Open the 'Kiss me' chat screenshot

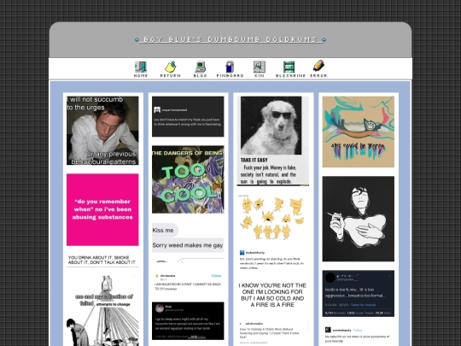click(188, 242)
